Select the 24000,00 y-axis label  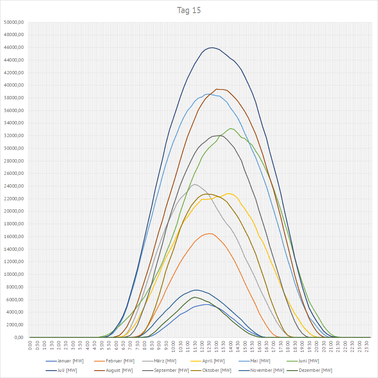[x=14, y=186]
